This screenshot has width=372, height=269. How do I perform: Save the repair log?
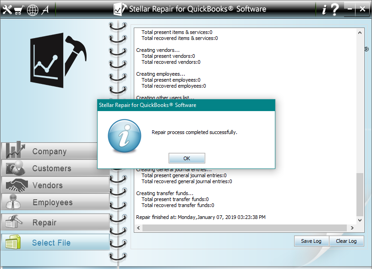(311, 241)
